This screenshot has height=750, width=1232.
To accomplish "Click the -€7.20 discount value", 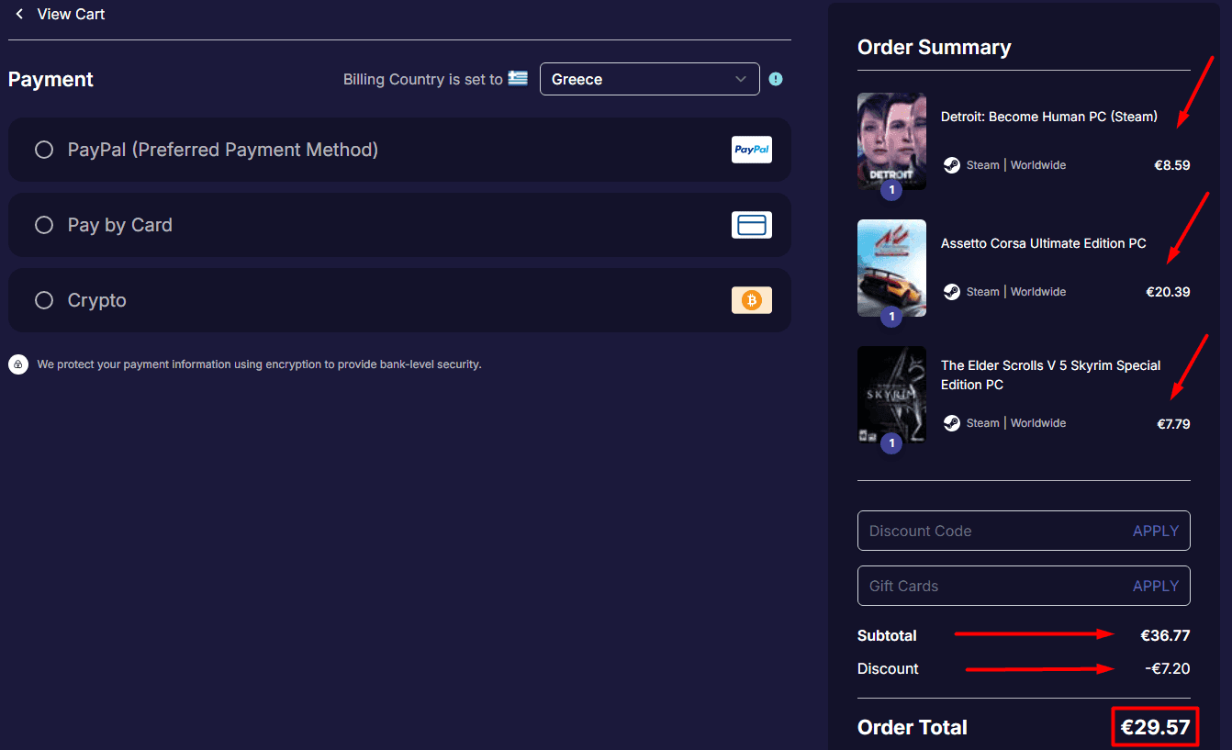I will coord(1168,668).
